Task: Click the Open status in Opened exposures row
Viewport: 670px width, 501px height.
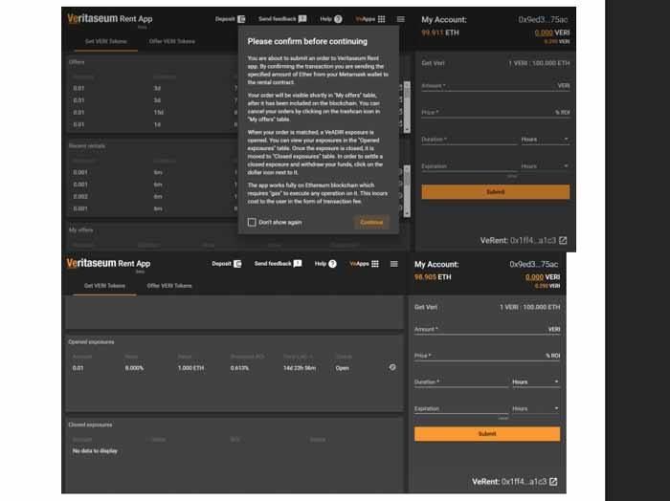Action: [x=342, y=368]
